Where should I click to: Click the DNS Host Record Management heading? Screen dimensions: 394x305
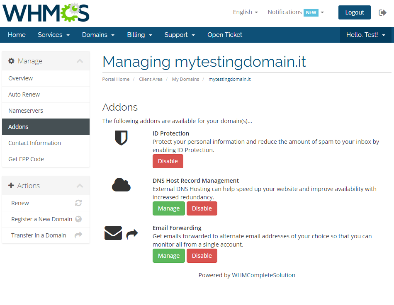point(195,181)
